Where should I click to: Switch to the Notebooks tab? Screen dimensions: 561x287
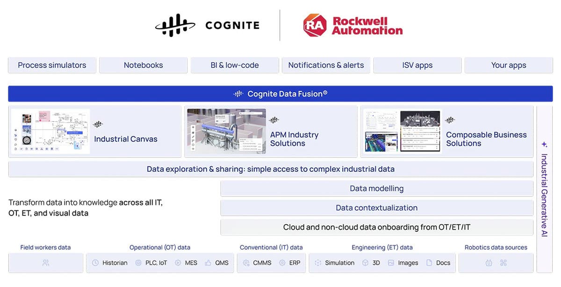[143, 65]
